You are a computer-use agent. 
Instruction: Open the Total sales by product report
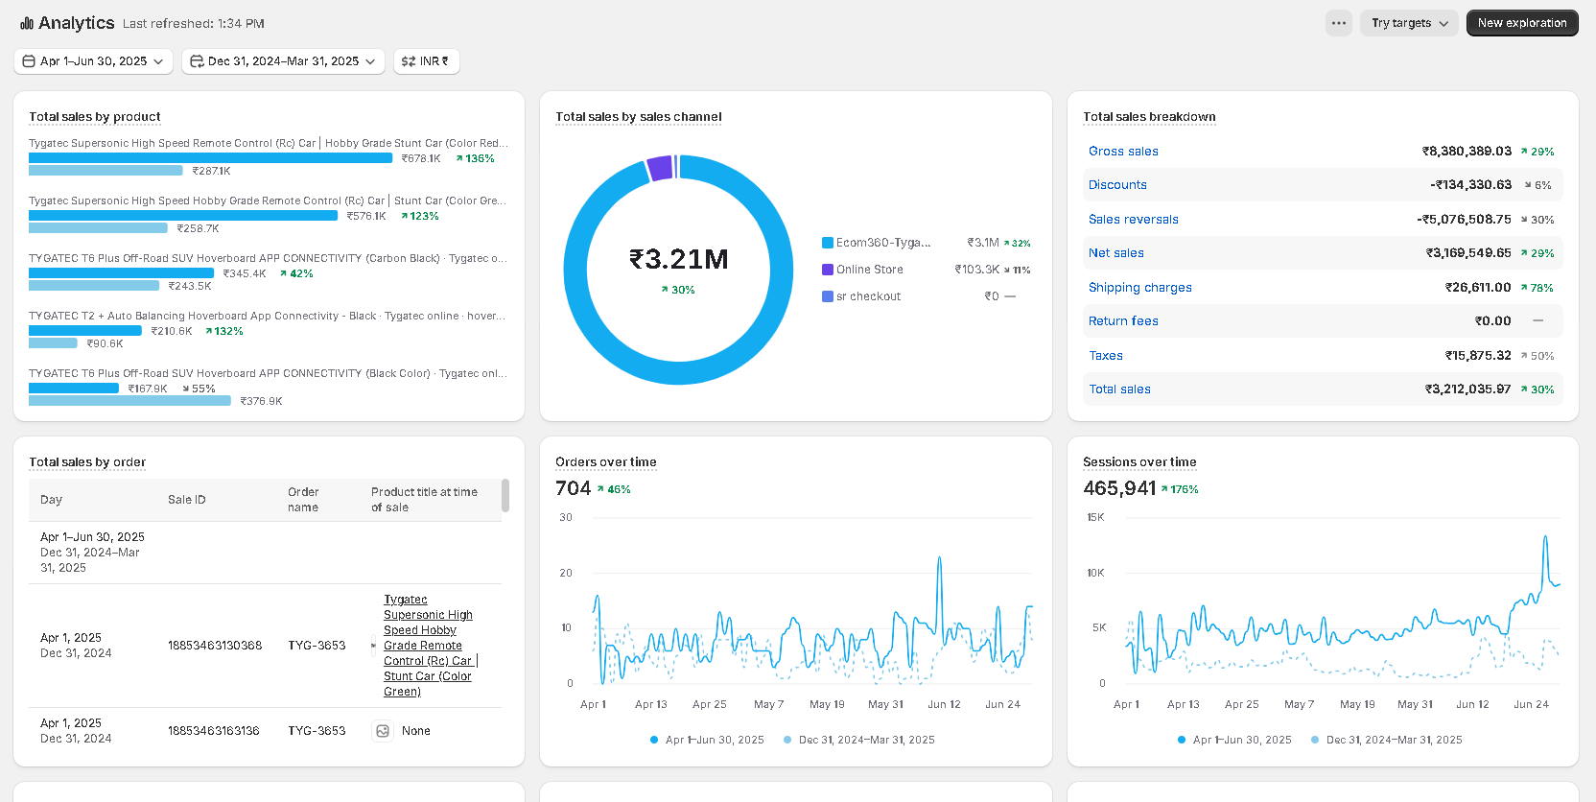coord(95,117)
